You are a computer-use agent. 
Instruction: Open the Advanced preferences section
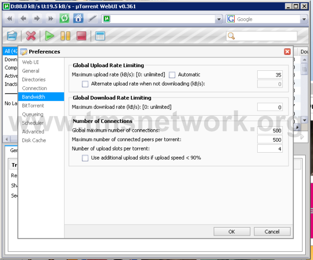point(41,132)
